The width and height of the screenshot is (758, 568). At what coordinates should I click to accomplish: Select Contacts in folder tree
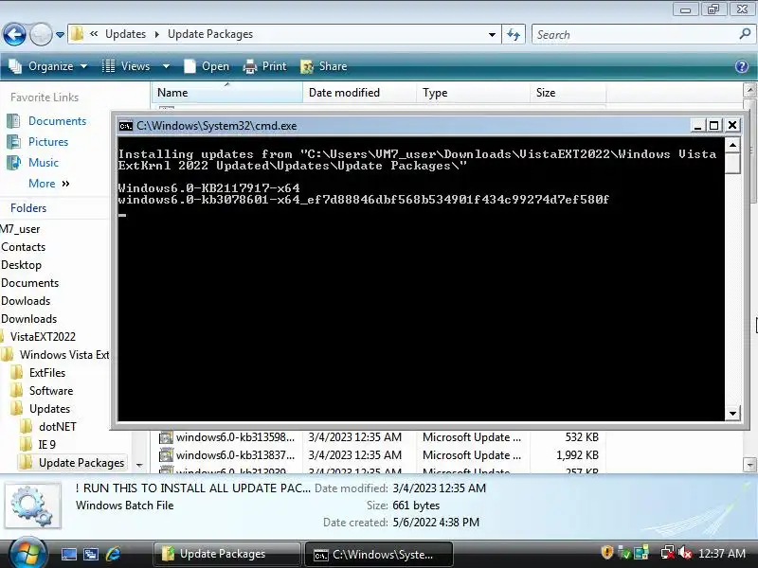23,247
